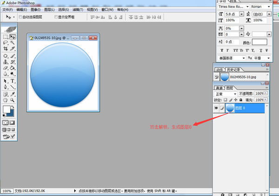Screen dimensions: 279x196
Task: Open the 图像(I) menu
Action: (36, 9)
